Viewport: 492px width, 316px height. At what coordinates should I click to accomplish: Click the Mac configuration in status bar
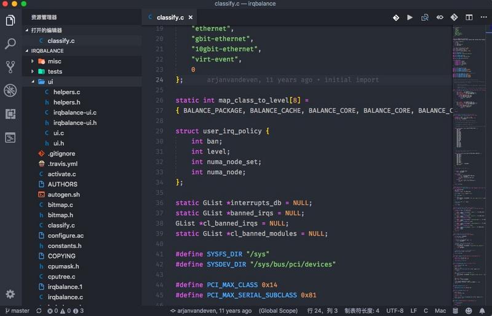[x=440, y=310]
